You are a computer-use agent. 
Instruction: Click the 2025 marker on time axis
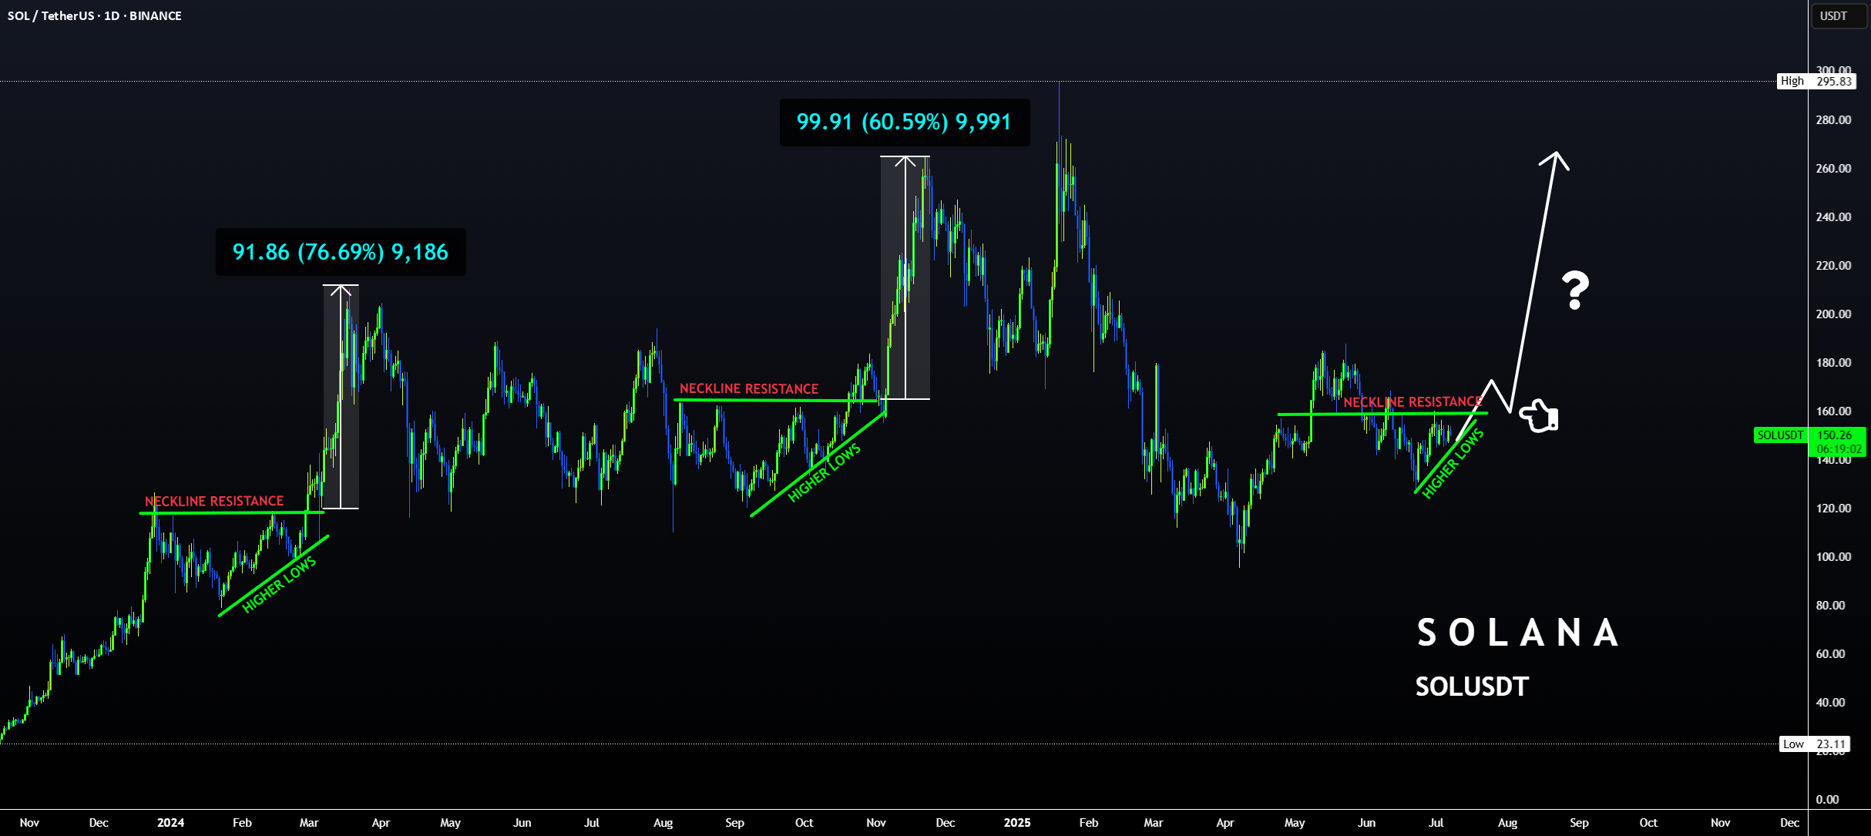pyautogui.click(x=1017, y=822)
